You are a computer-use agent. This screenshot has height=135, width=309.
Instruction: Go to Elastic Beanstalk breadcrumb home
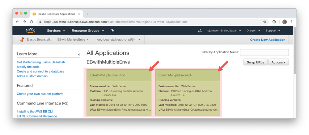39,39
